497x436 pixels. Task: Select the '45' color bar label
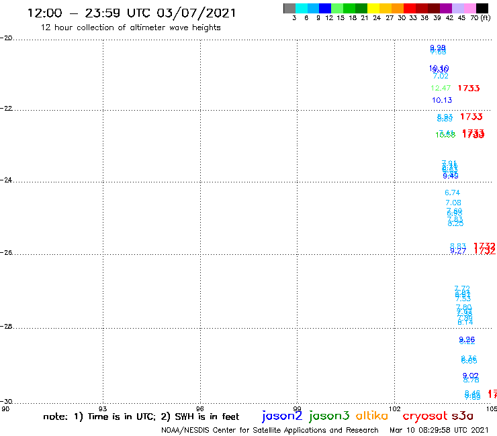[461, 17]
